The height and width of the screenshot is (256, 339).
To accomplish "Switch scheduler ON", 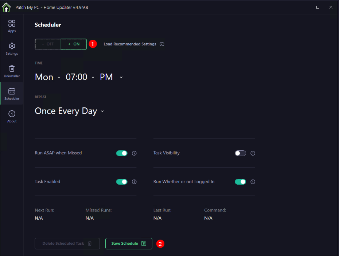I will coord(74,44).
